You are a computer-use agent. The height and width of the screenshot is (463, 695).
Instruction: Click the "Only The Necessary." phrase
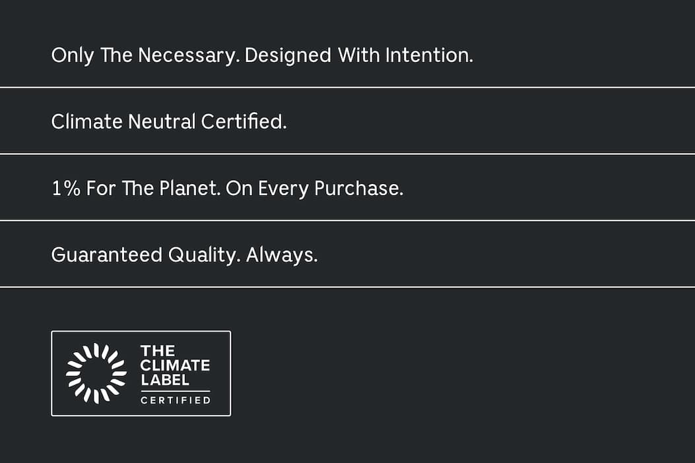pos(145,55)
